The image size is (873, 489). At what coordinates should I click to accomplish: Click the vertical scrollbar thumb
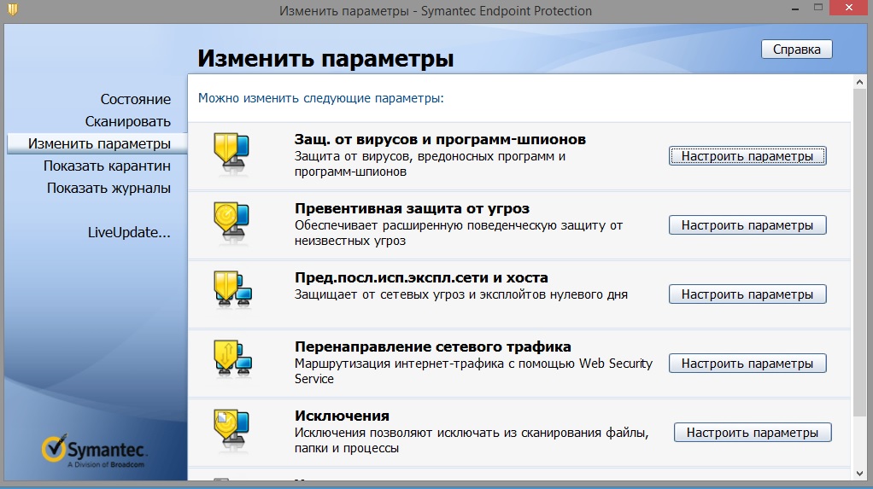pyautogui.click(x=859, y=253)
